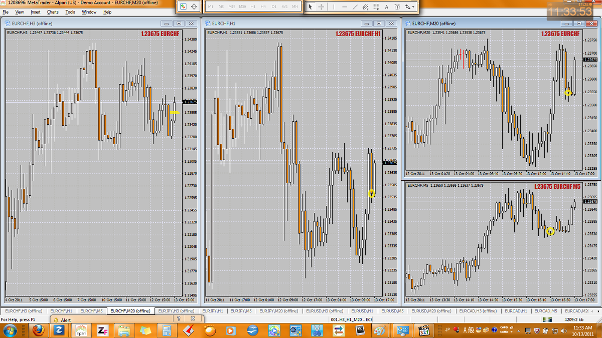The width and height of the screenshot is (602, 338).
Task: Open Windows Explorer from taskbar
Action: click(x=124, y=330)
